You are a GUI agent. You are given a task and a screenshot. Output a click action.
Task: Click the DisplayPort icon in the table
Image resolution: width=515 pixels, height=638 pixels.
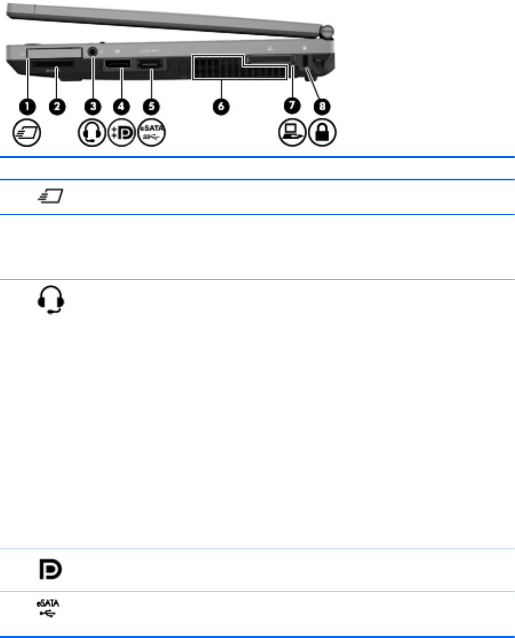[x=50, y=569]
